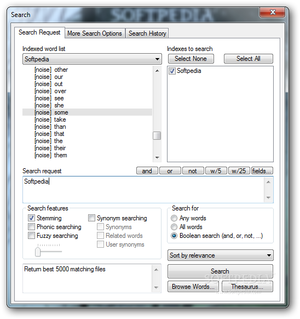The height and width of the screenshot is (319, 300).
Task: Open the 'Sort by relevance' dropdown
Action: pyautogui.click(x=221, y=255)
